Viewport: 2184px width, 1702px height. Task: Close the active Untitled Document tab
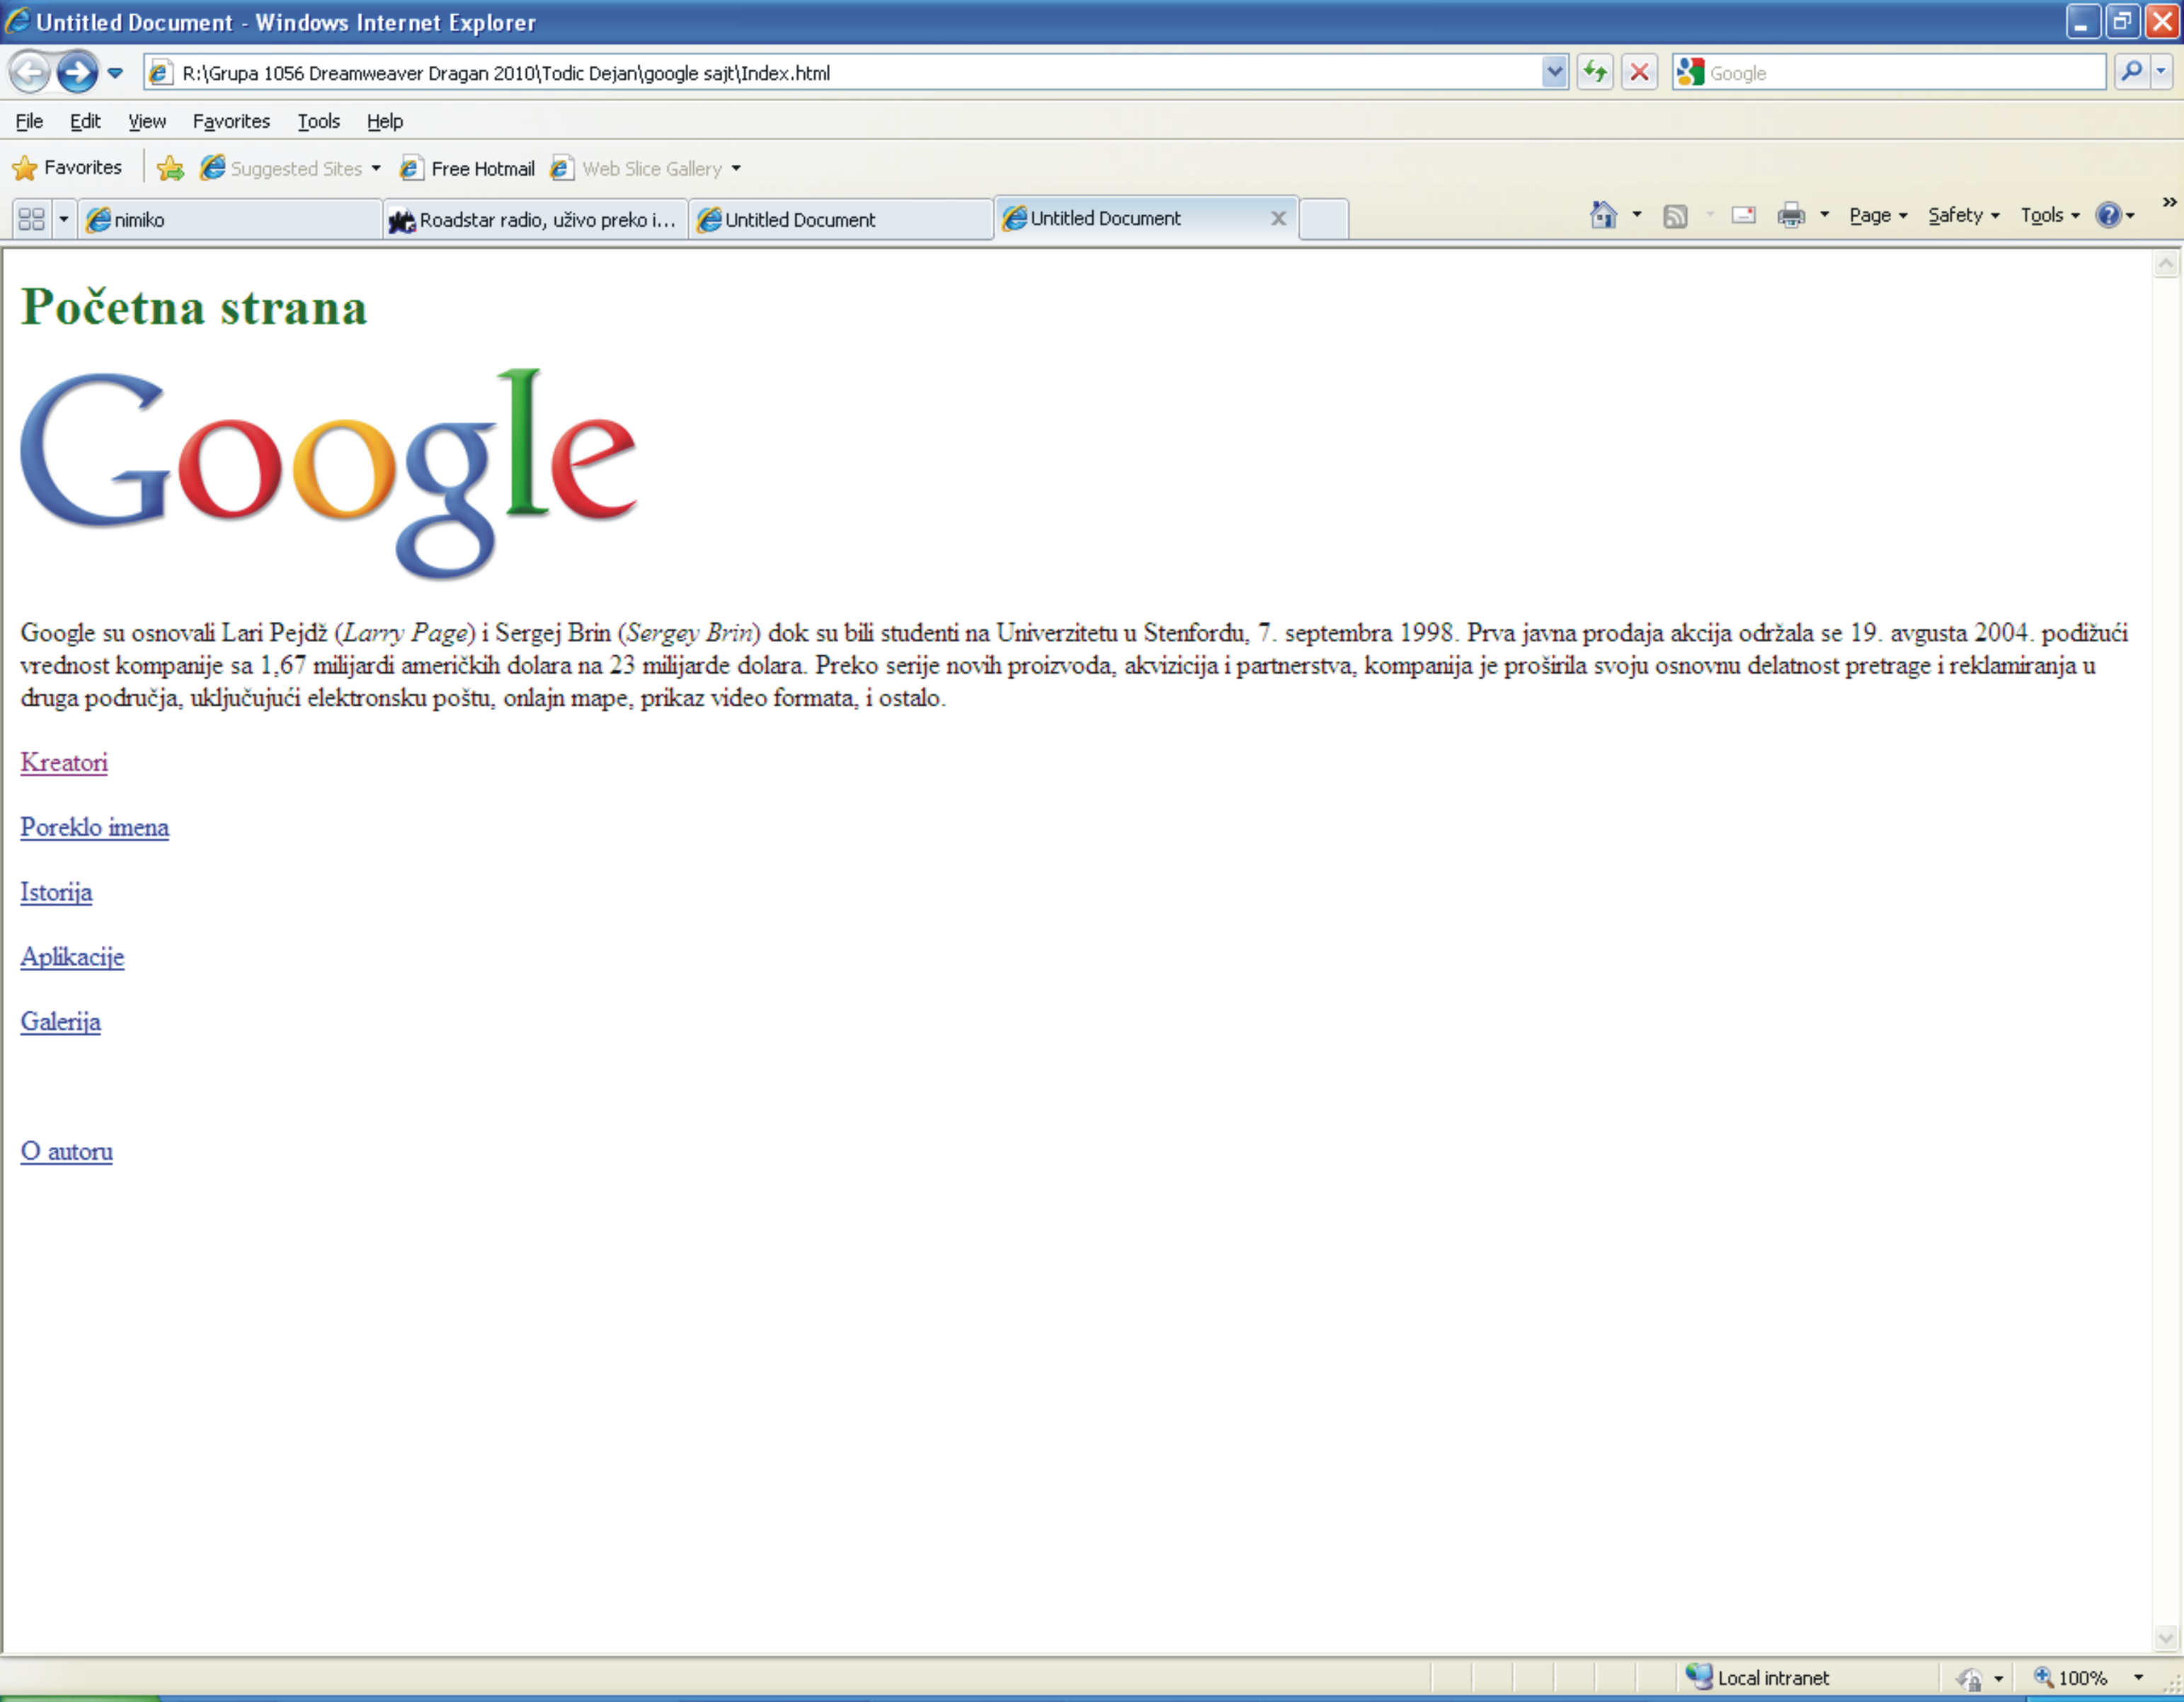coord(1278,218)
